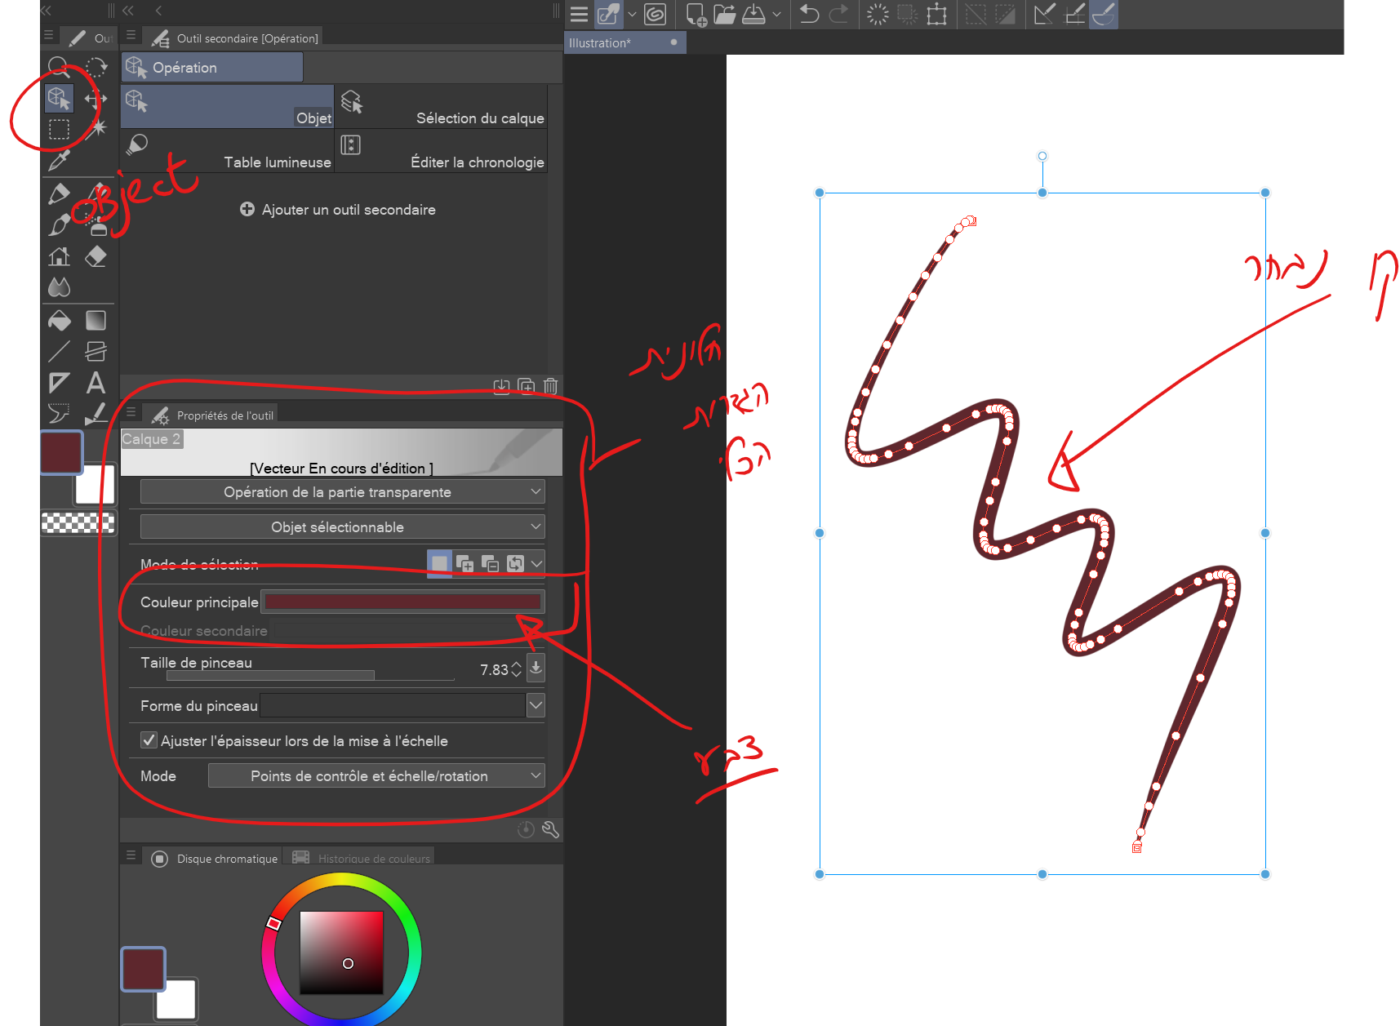Screen dimensions: 1400x1026
Task: Collapse the tool palette dock chevrons
Action: click(46, 11)
